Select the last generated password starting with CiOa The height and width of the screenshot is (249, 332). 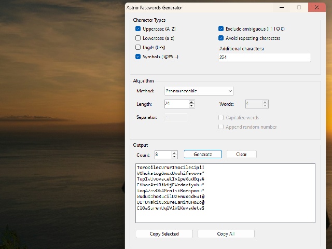pyautogui.click(x=170, y=208)
